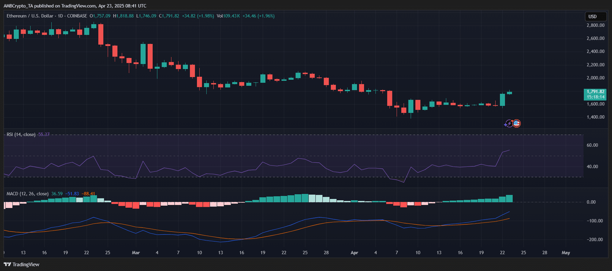Click the May label on time axis
612x271 pixels.
pyautogui.click(x=566, y=253)
